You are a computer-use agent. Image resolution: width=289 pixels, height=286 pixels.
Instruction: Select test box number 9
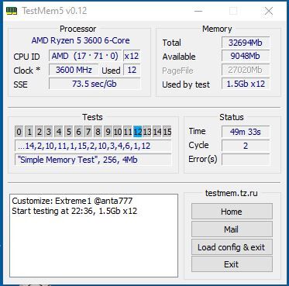108,132
